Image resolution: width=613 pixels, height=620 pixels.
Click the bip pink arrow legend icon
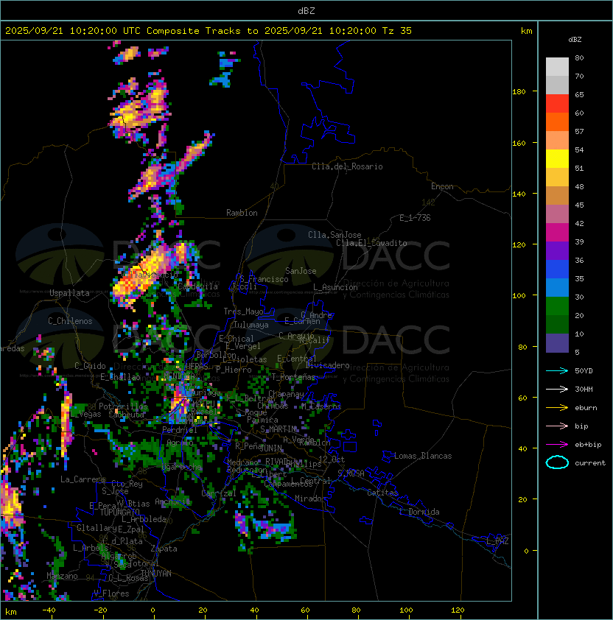click(x=557, y=426)
